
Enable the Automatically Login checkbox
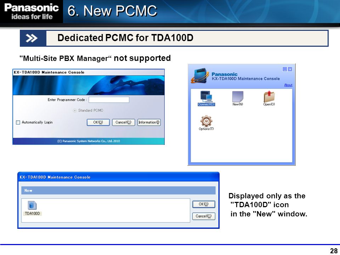click(x=18, y=123)
